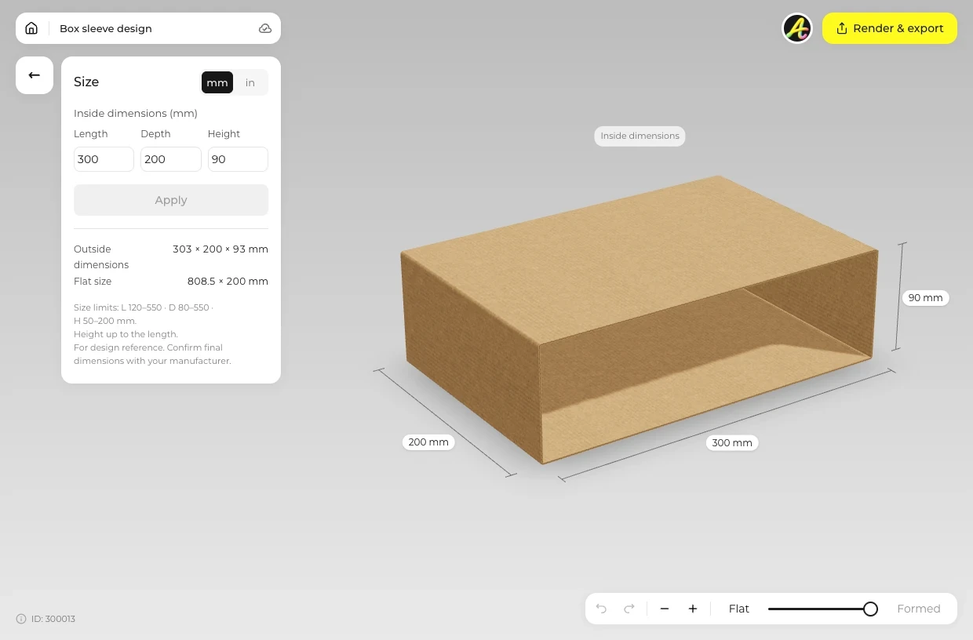Open the user avatar profile
This screenshot has width=973, height=640.
point(797,28)
